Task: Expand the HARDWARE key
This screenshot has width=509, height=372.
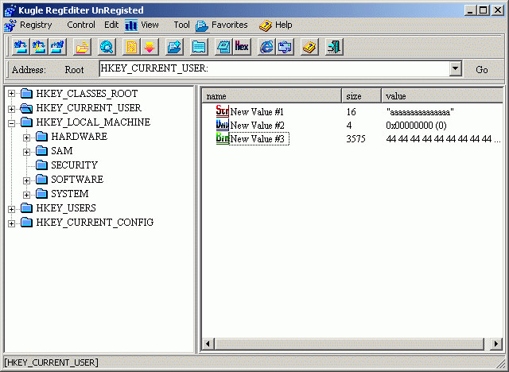Action: 26,138
